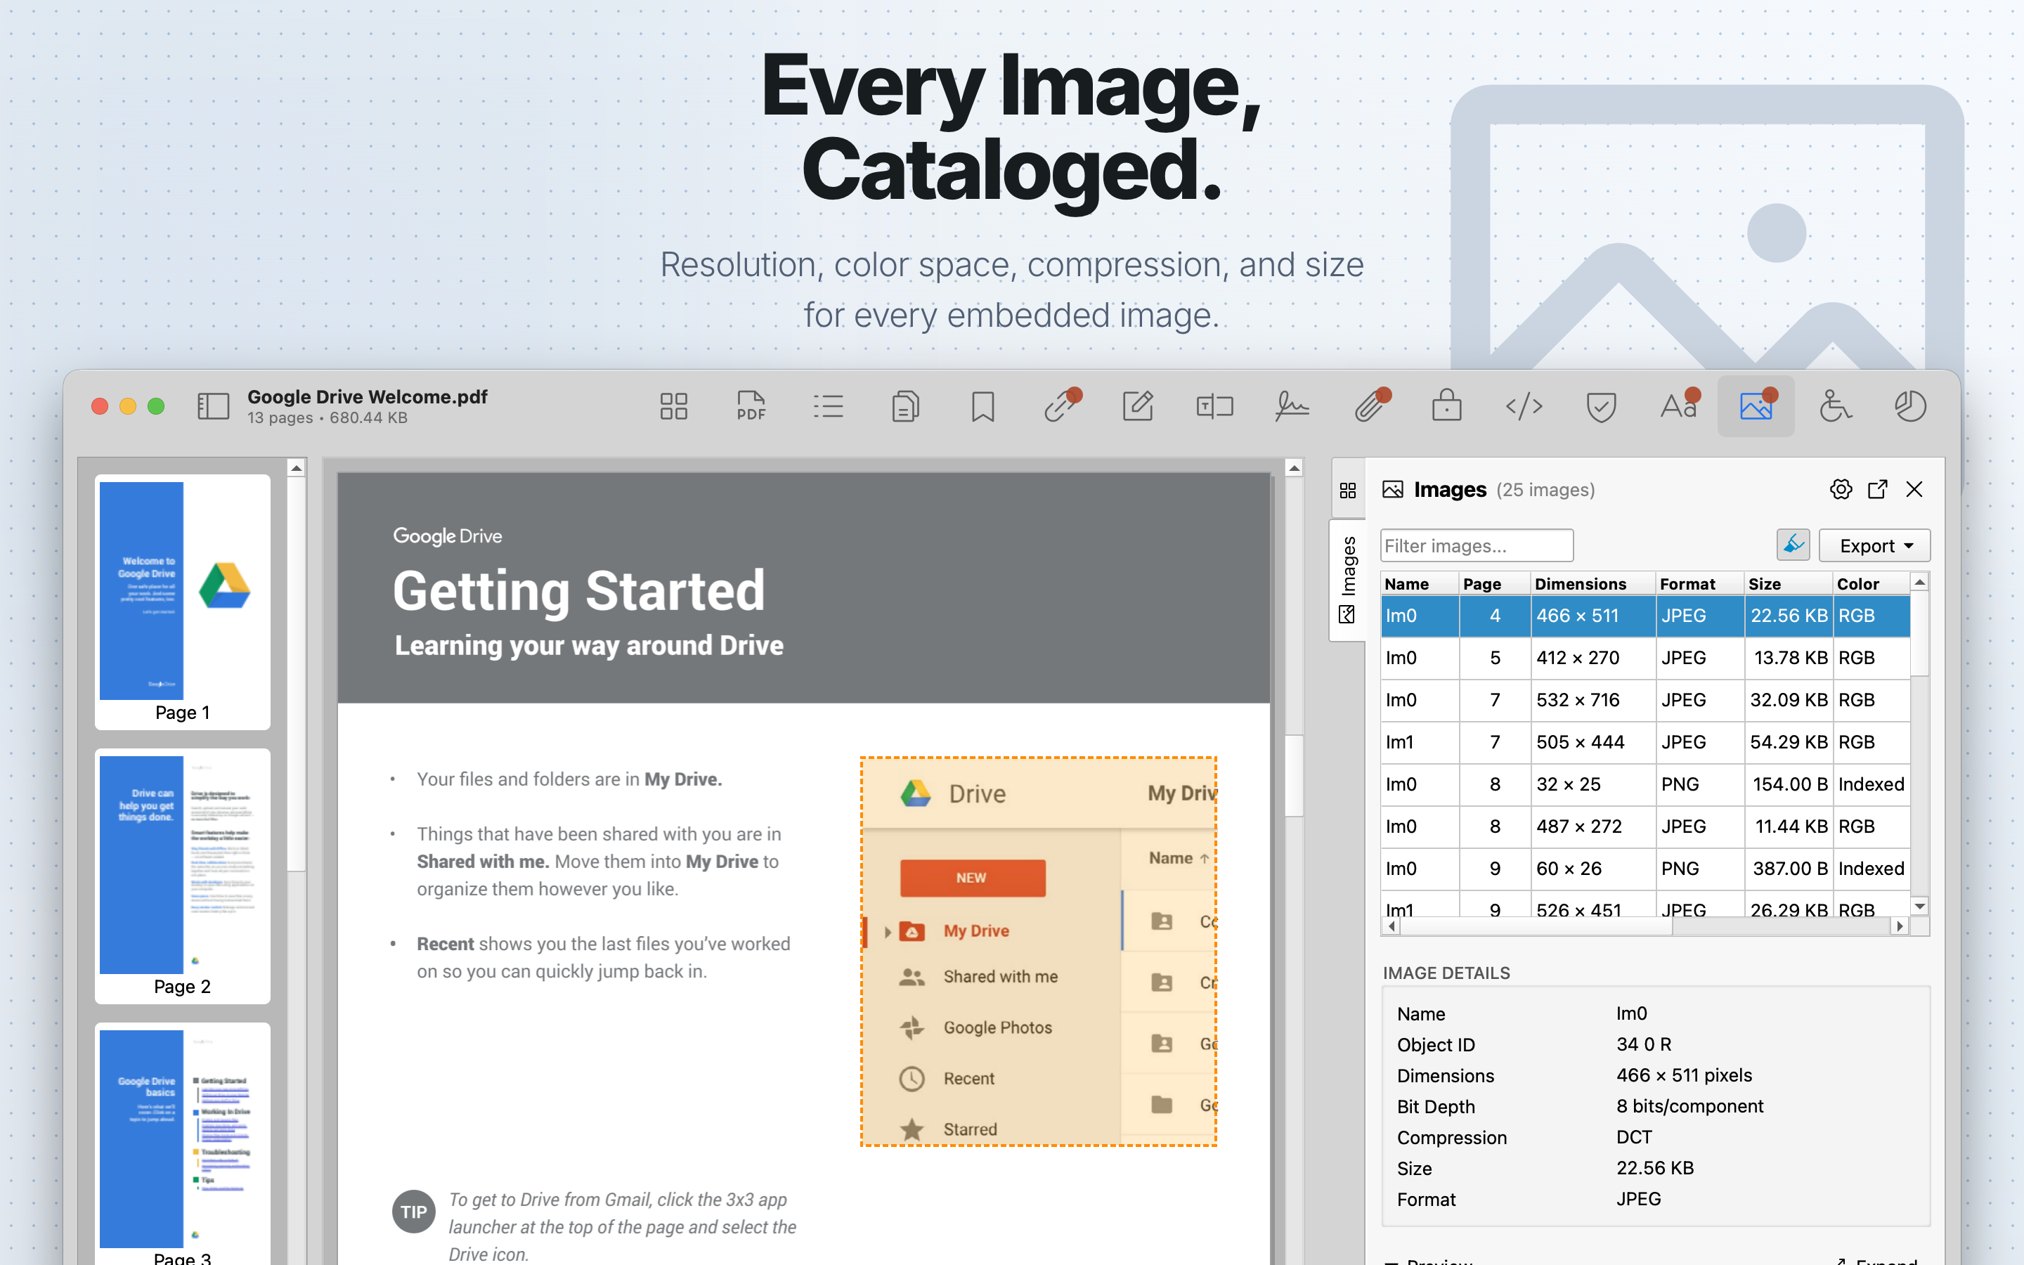The image size is (2024, 1265).
Task: Open Images panel settings gear
Action: click(1841, 489)
